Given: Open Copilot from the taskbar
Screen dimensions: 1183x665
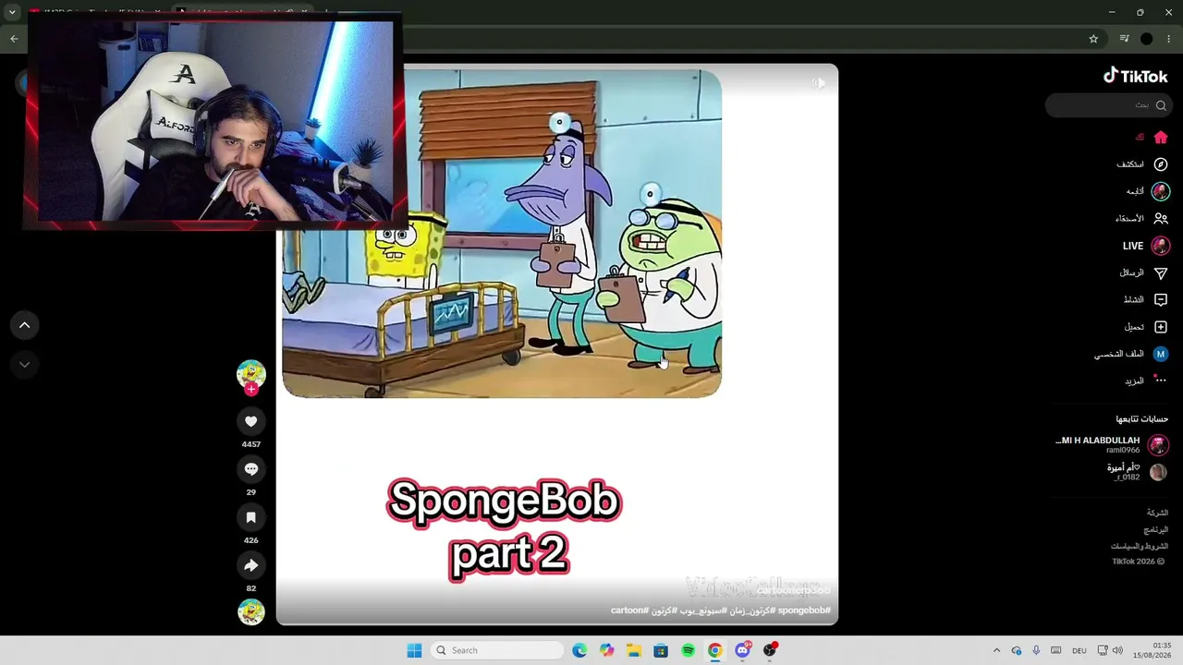Looking at the screenshot, I should pyautogui.click(x=606, y=650).
